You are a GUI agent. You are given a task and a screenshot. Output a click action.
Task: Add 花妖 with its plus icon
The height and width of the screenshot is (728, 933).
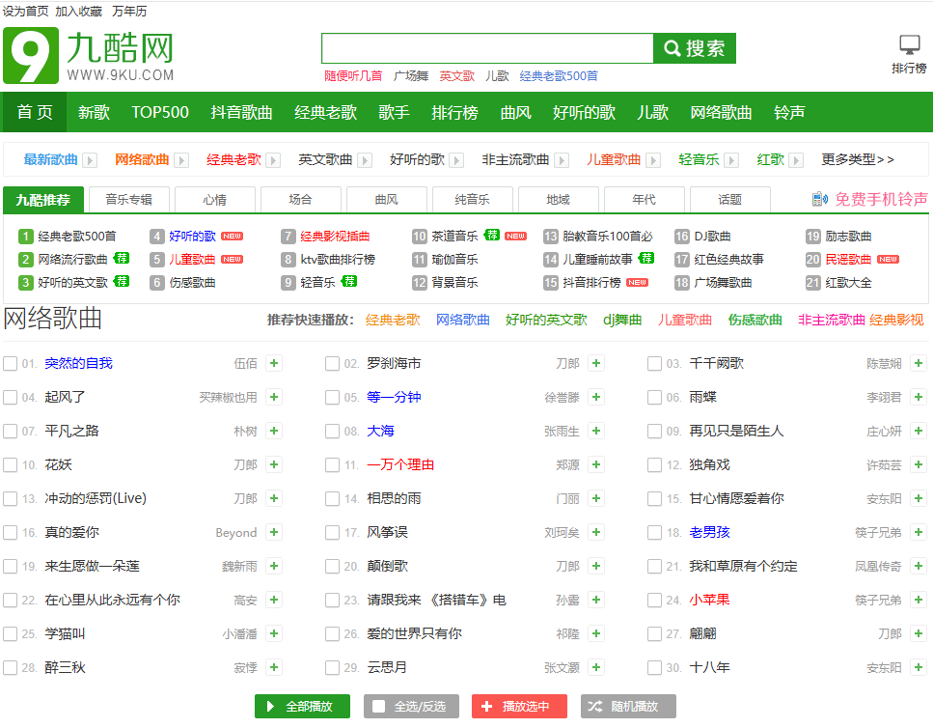[x=274, y=464]
